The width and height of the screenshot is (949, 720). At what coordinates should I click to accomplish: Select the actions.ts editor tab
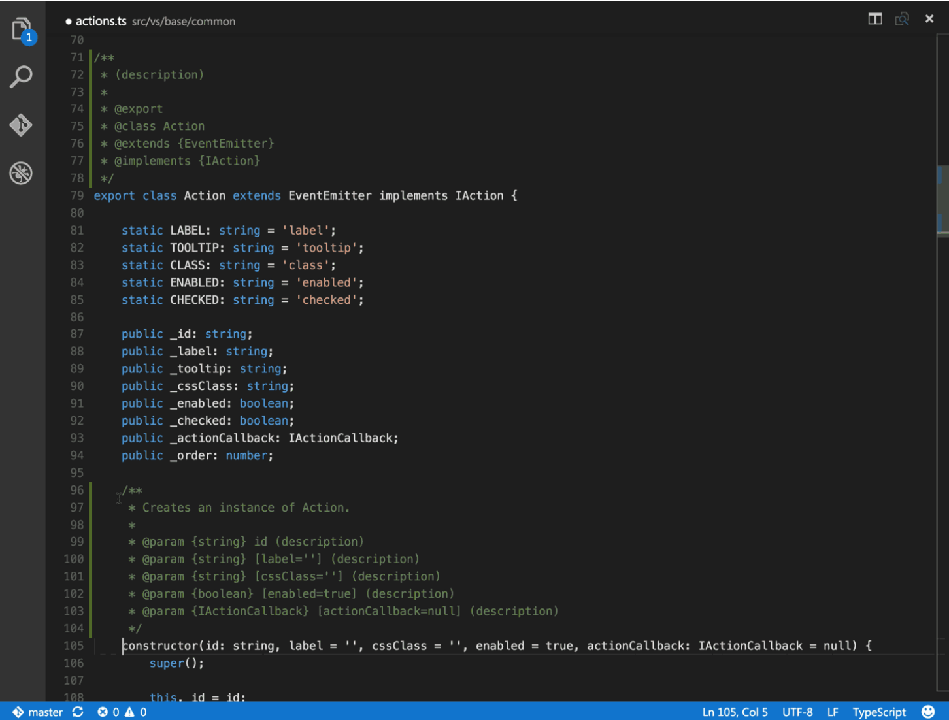[x=101, y=21]
